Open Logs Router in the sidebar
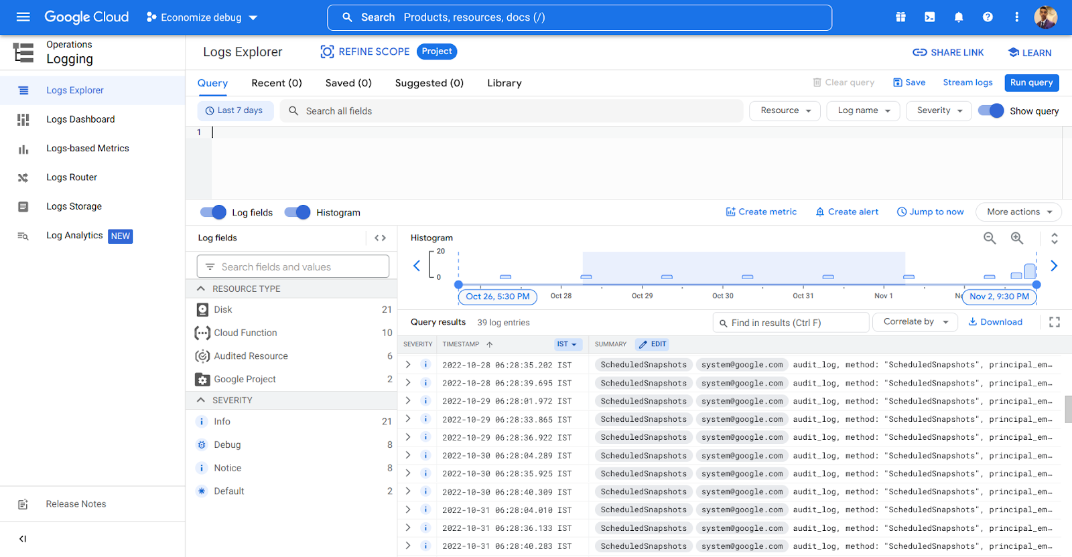 click(72, 177)
